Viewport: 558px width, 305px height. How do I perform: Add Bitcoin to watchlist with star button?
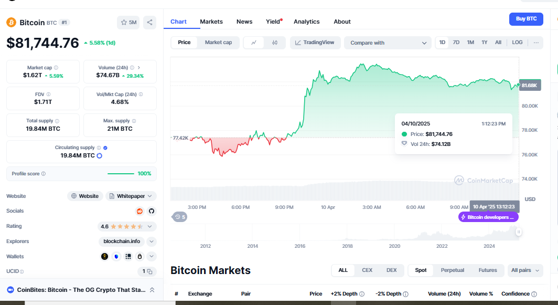pos(128,23)
